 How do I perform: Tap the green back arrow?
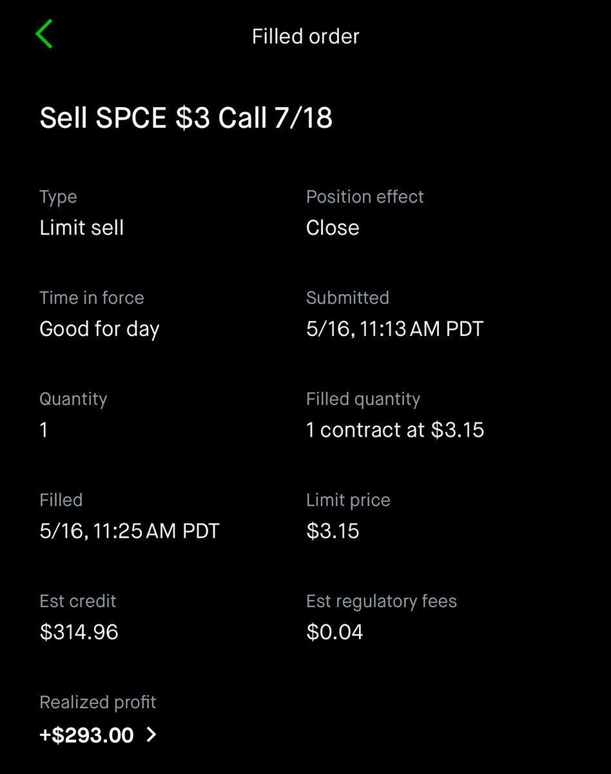44,35
